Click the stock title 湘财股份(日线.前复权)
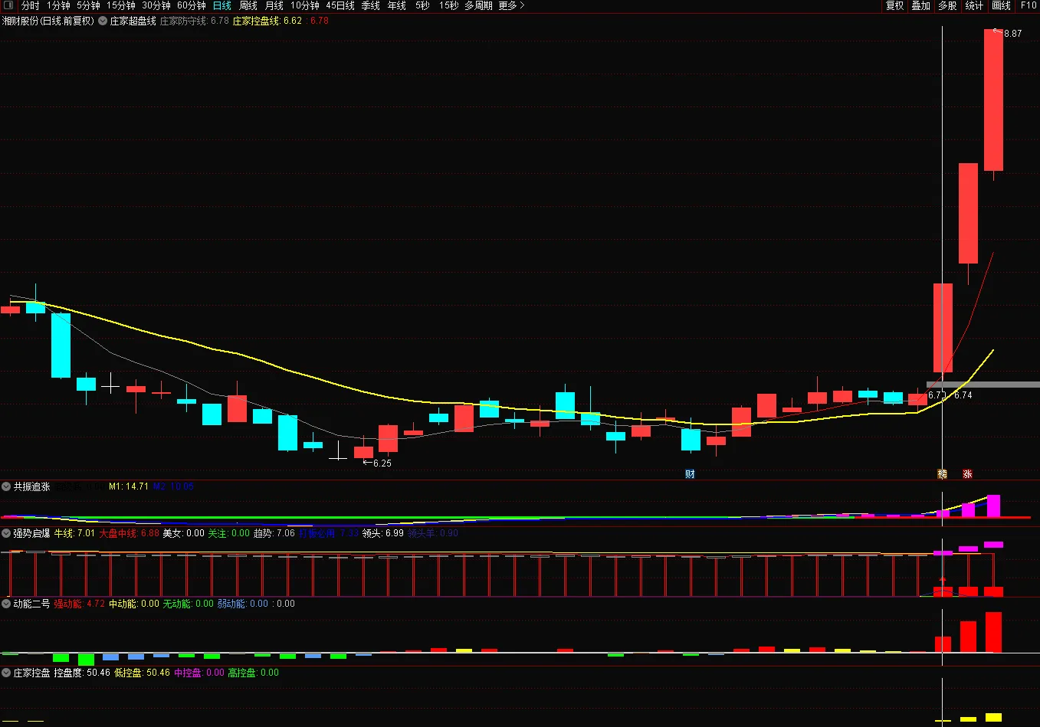Viewport: 1040px width, 727px height. pos(48,21)
